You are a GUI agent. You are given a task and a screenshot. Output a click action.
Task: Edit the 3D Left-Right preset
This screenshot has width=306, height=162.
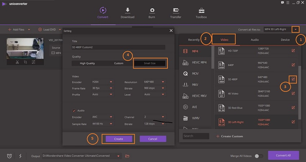click(x=293, y=122)
